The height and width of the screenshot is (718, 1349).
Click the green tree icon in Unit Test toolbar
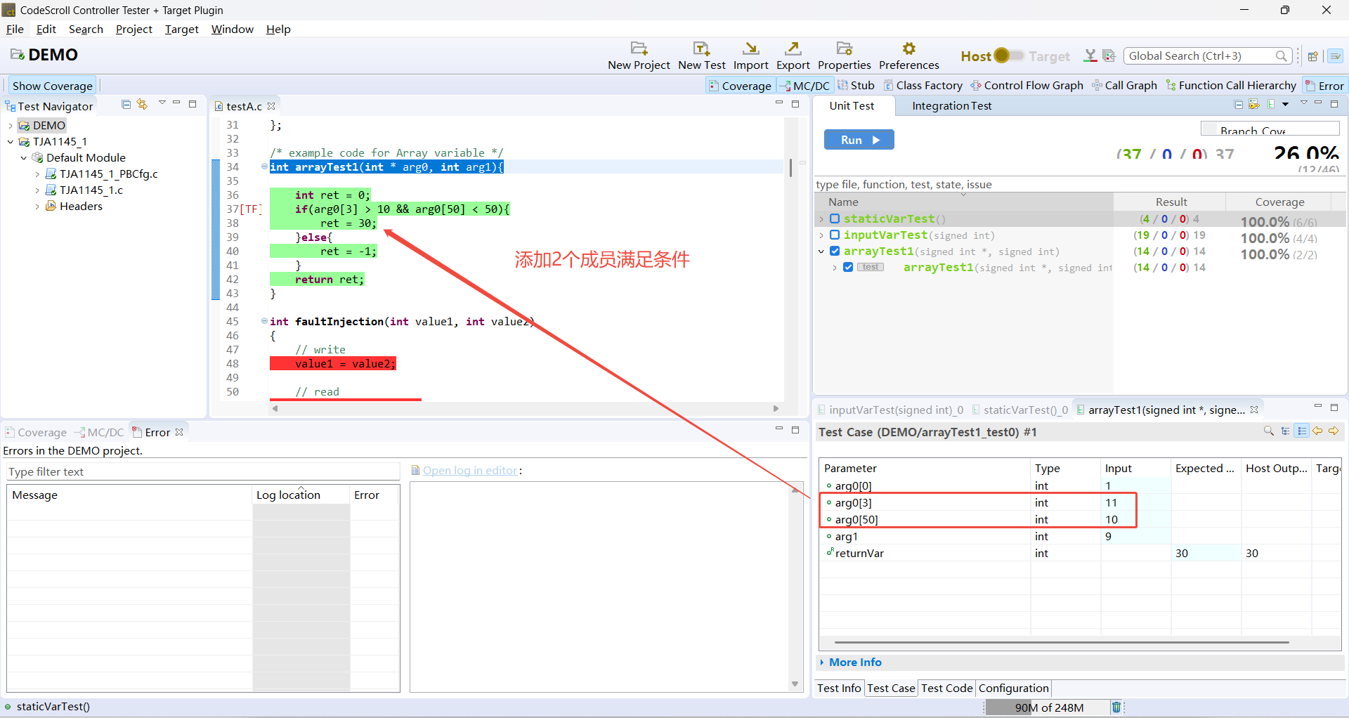point(1271,104)
